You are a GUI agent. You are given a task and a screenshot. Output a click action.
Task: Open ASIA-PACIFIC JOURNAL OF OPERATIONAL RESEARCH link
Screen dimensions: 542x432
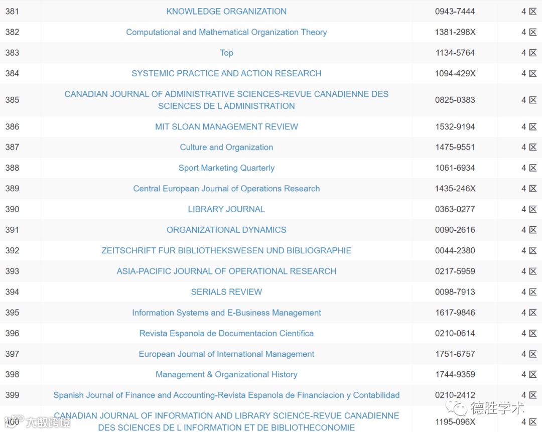(226, 271)
